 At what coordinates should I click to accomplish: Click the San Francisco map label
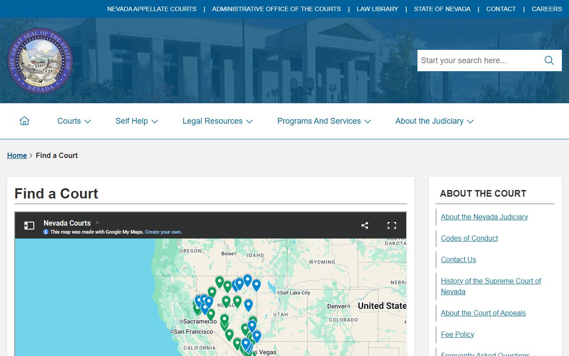pos(193,332)
